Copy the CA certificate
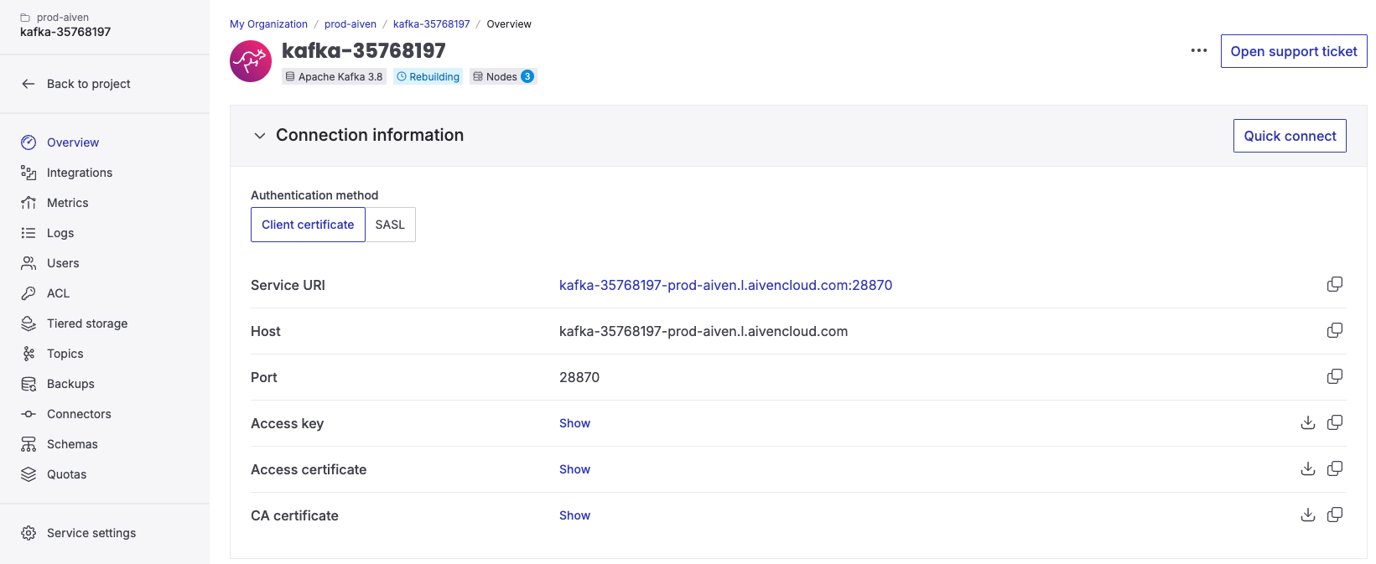The width and height of the screenshot is (1376, 564). pyautogui.click(x=1335, y=515)
